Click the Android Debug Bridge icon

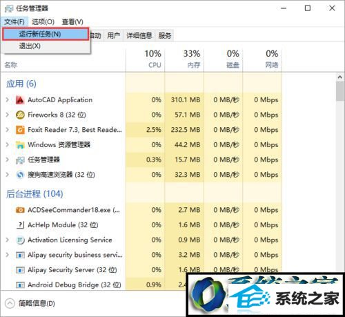(20, 285)
